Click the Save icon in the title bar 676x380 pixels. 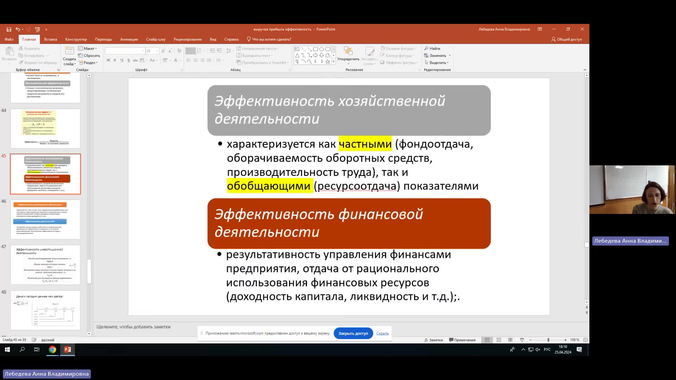(x=9, y=29)
